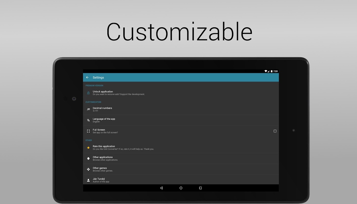This screenshot has height=204, width=357.
Task: Select the decimal numbers ,01 icon
Action: (88, 109)
